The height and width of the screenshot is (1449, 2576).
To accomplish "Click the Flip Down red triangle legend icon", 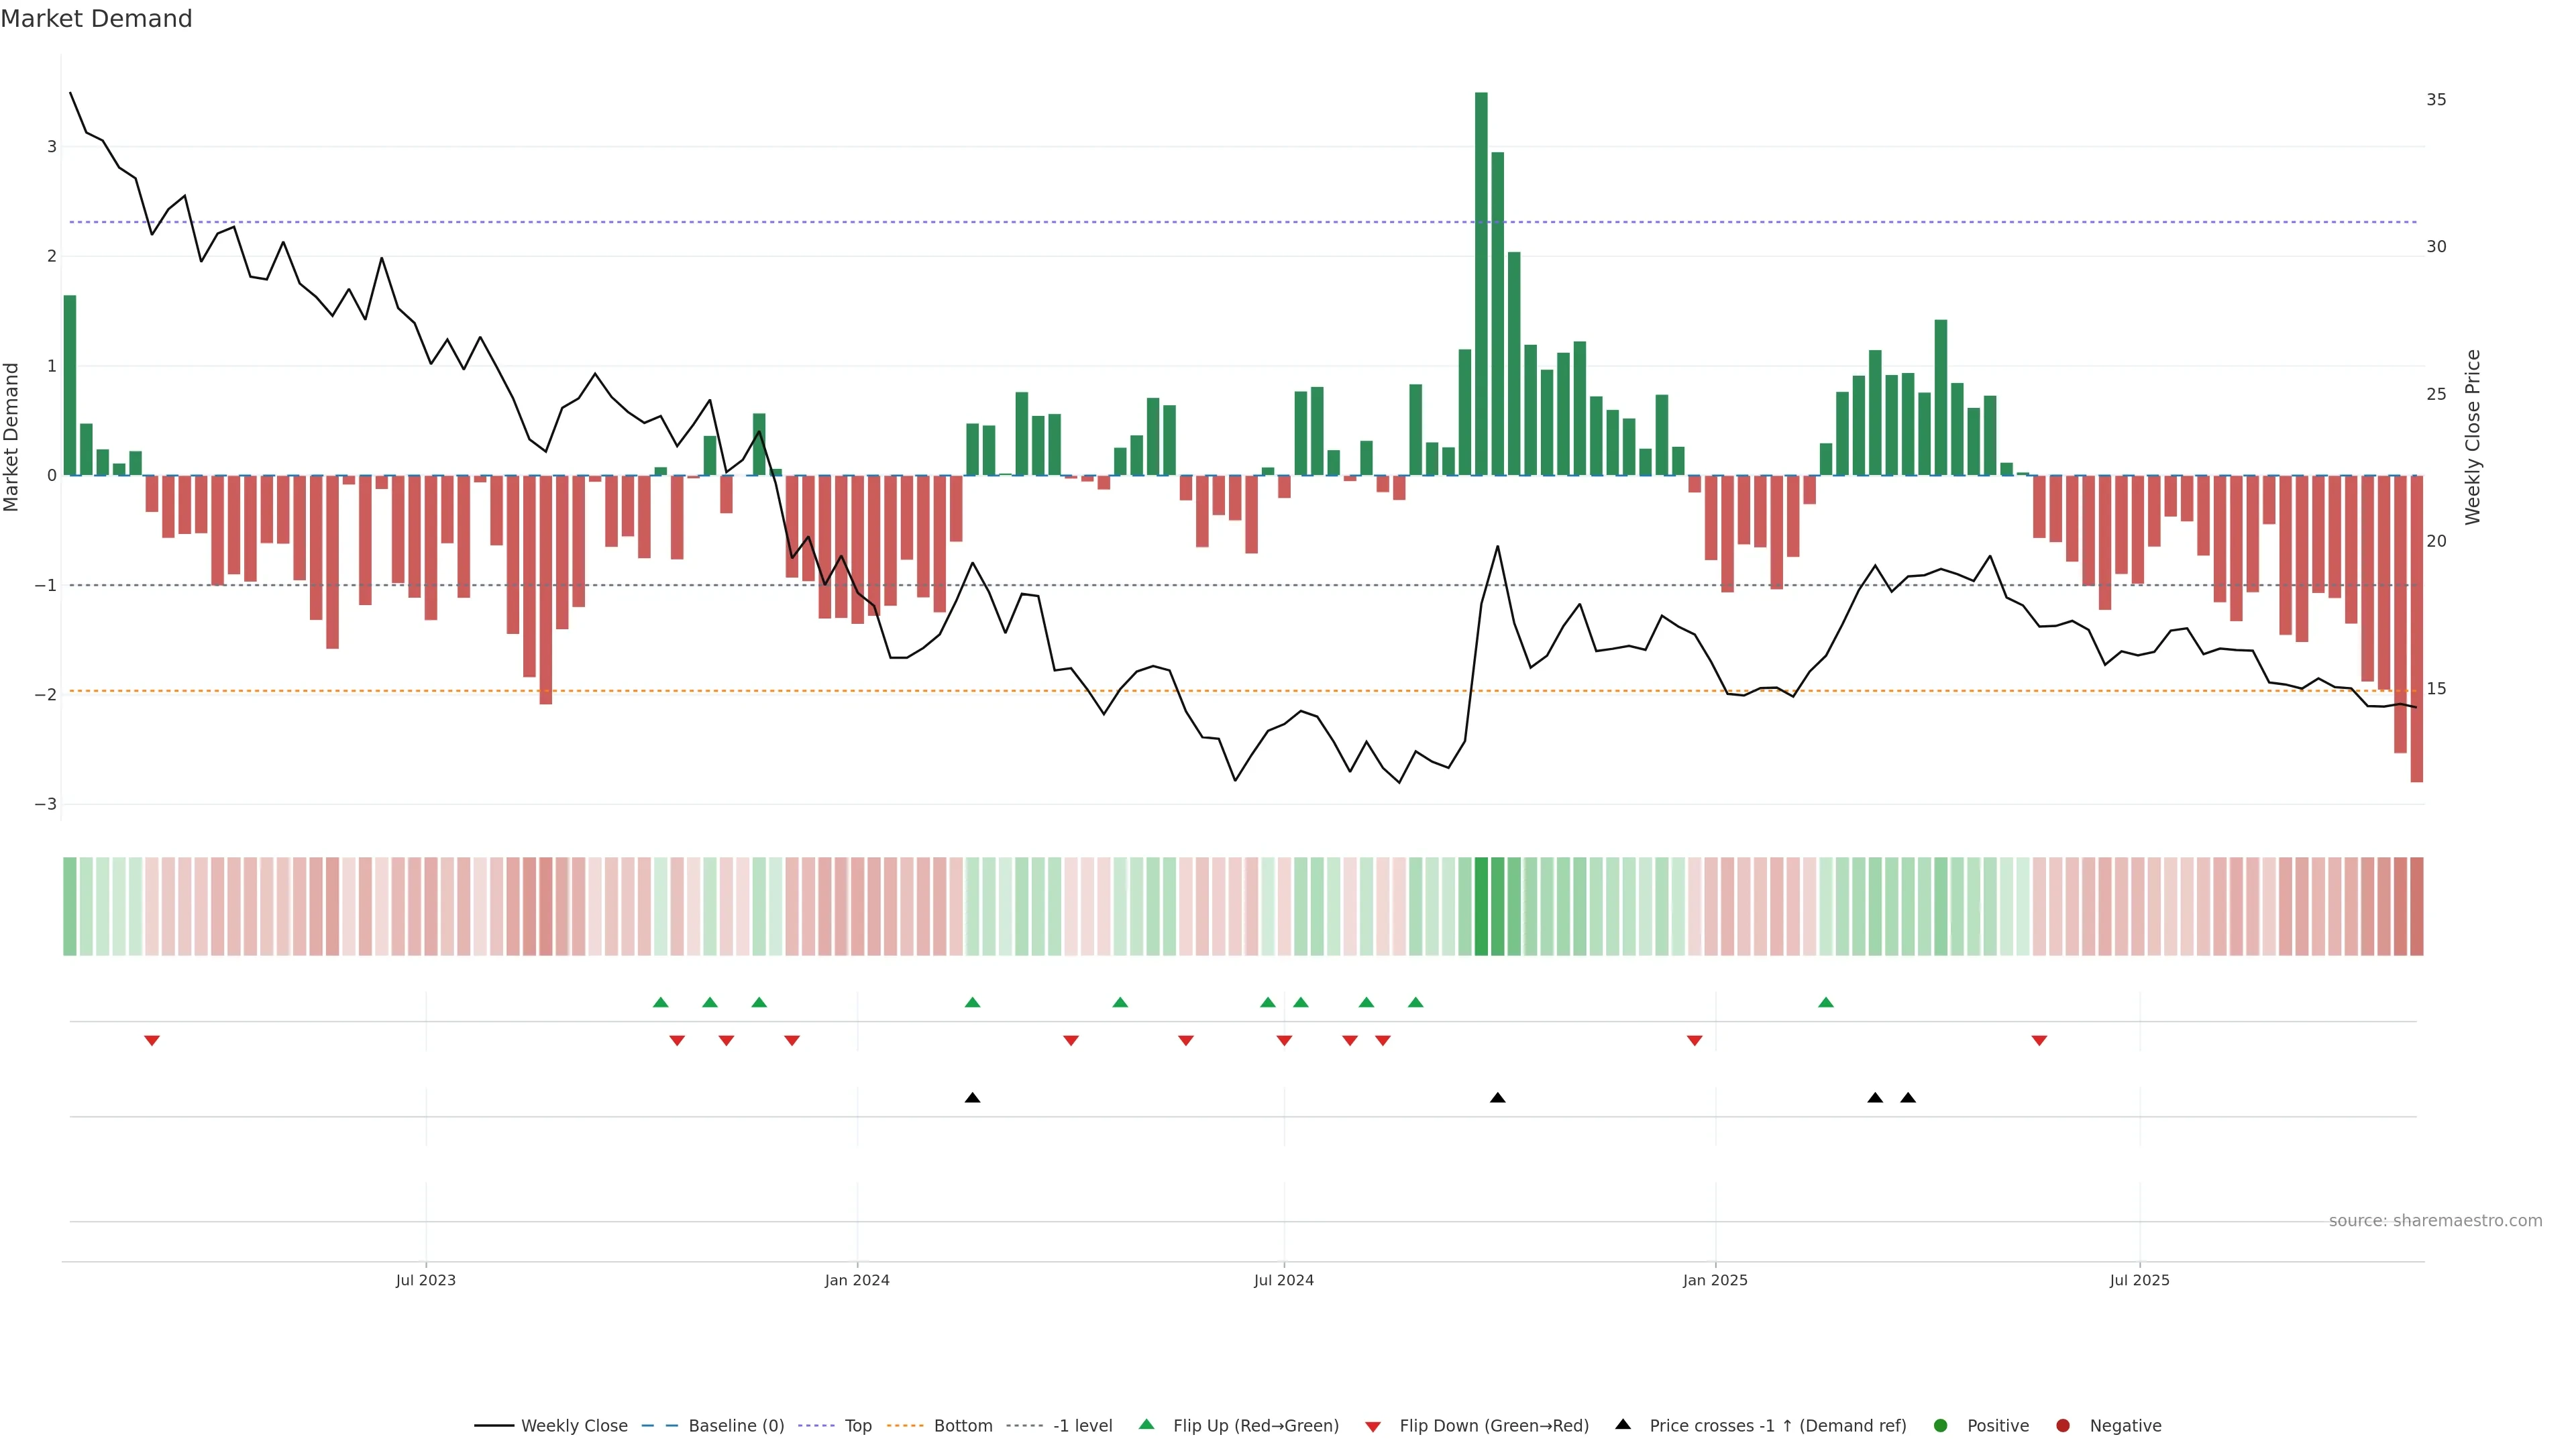I will [x=1372, y=1426].
